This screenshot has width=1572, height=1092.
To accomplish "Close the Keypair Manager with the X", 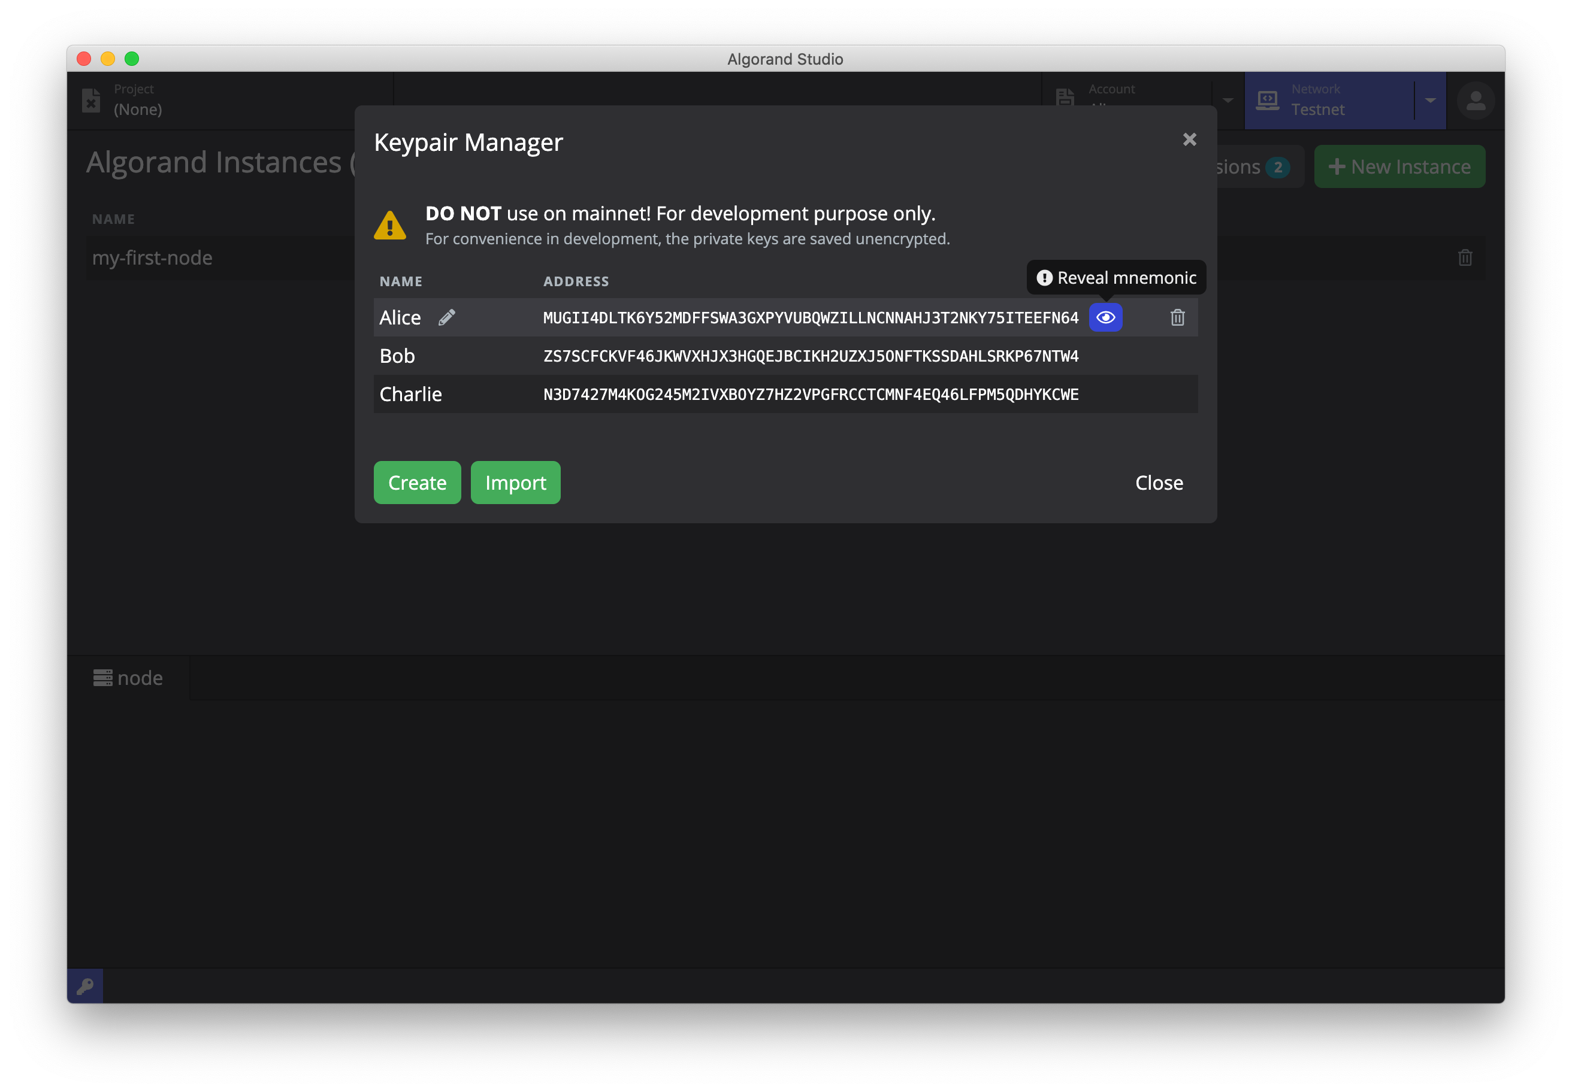I will click(1189, 139).
